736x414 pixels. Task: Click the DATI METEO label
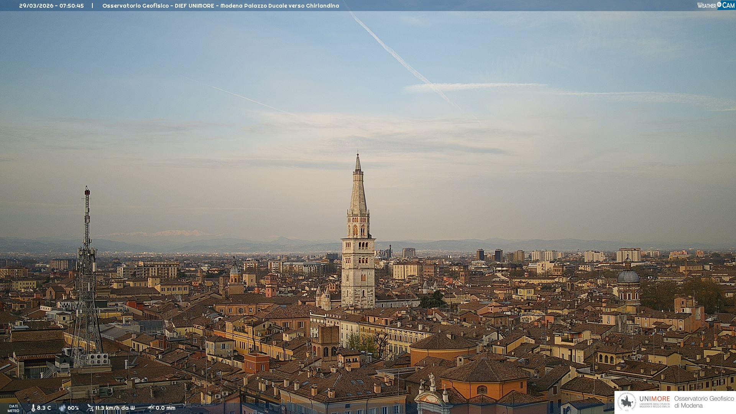click(13, 408)
